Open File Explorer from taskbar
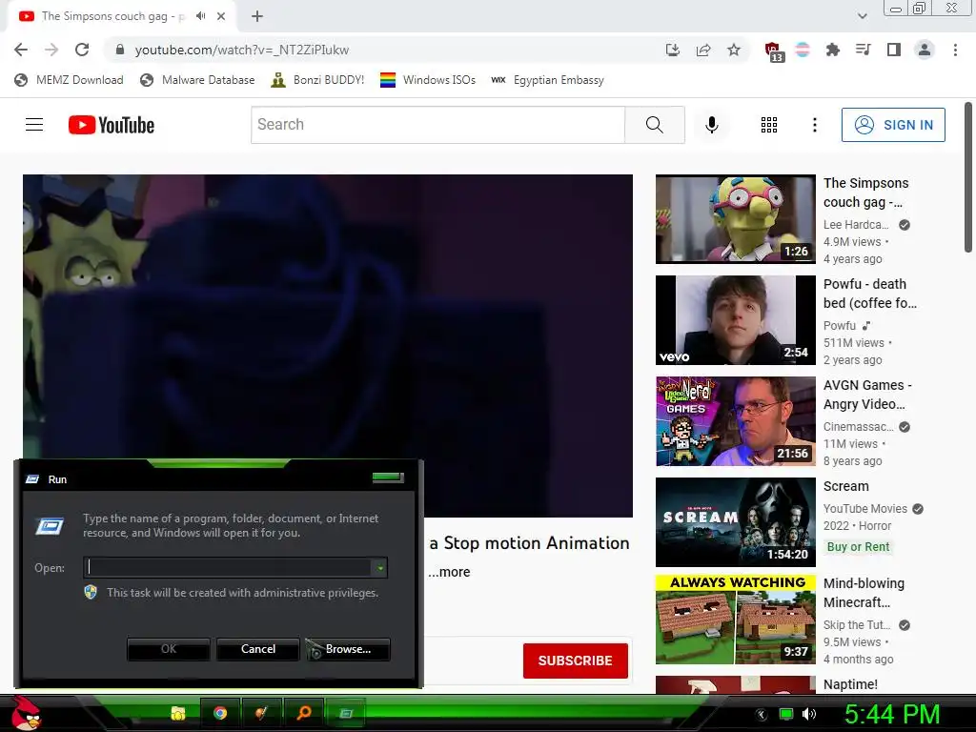This screenshot has height=732, width=976. tap(178, 713)
